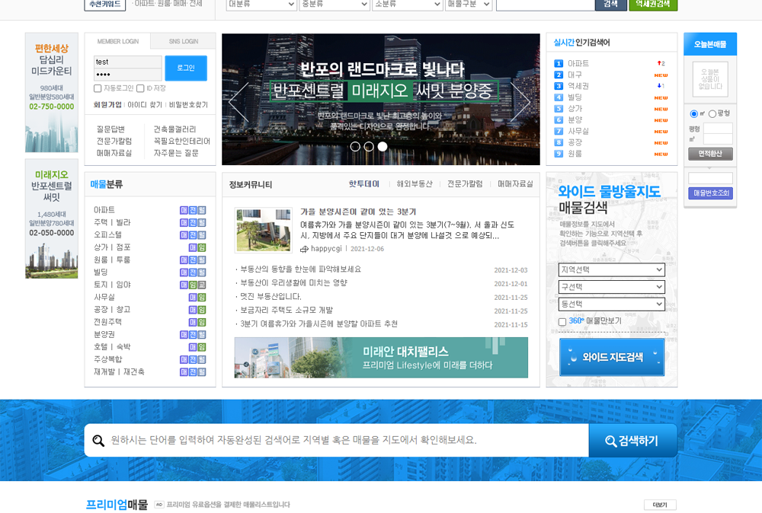
Task: Click the 미래안 대치팰리스 banner image
Action: (381, 358)
